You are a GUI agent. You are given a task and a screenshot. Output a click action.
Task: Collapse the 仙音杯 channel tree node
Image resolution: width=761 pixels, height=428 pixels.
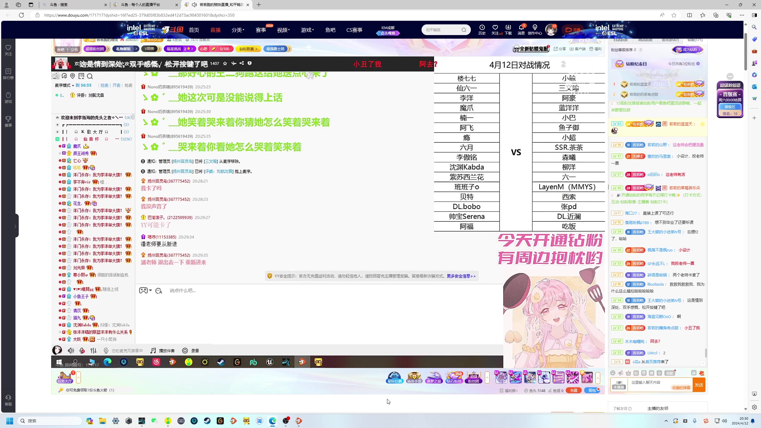tap(57, 139)
